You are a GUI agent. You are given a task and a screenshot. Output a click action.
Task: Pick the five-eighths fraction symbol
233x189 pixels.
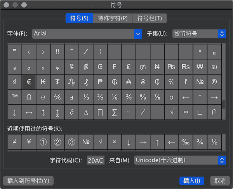tap(143, 97)
